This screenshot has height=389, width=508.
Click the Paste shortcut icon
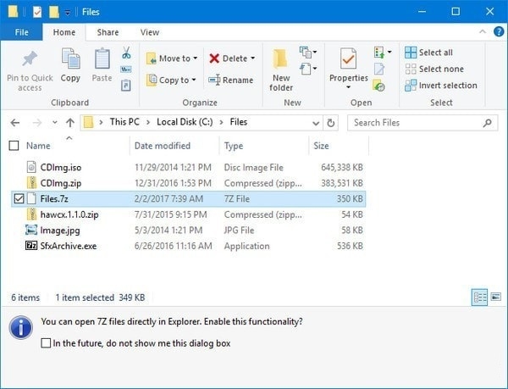click(x=125, y=86)
